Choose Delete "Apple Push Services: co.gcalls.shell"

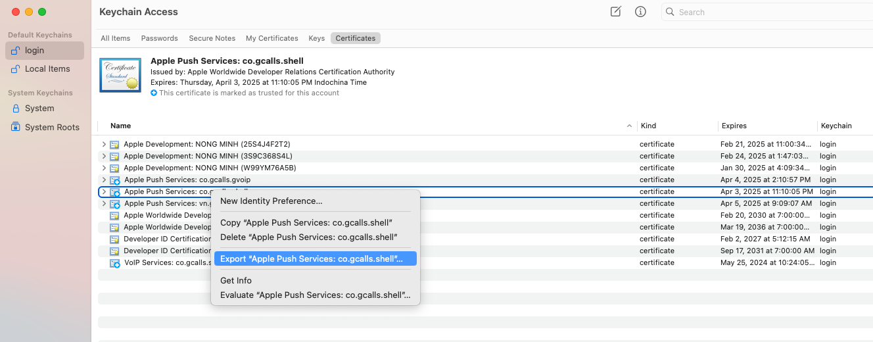(308, 237)
